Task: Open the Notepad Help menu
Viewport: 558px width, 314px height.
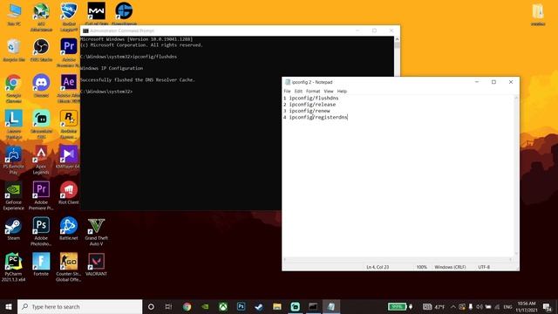Action: click(342, 91)
